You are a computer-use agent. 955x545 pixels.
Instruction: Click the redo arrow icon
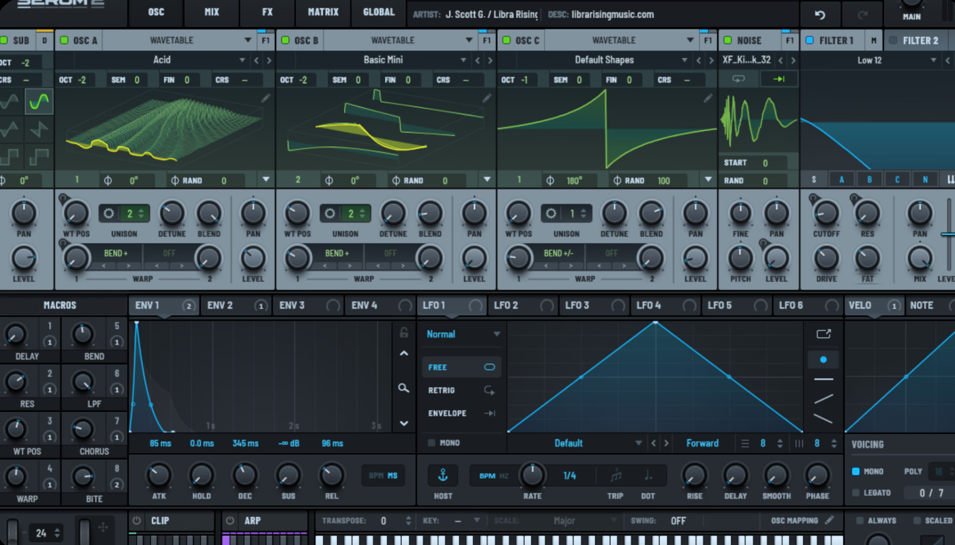862,15
